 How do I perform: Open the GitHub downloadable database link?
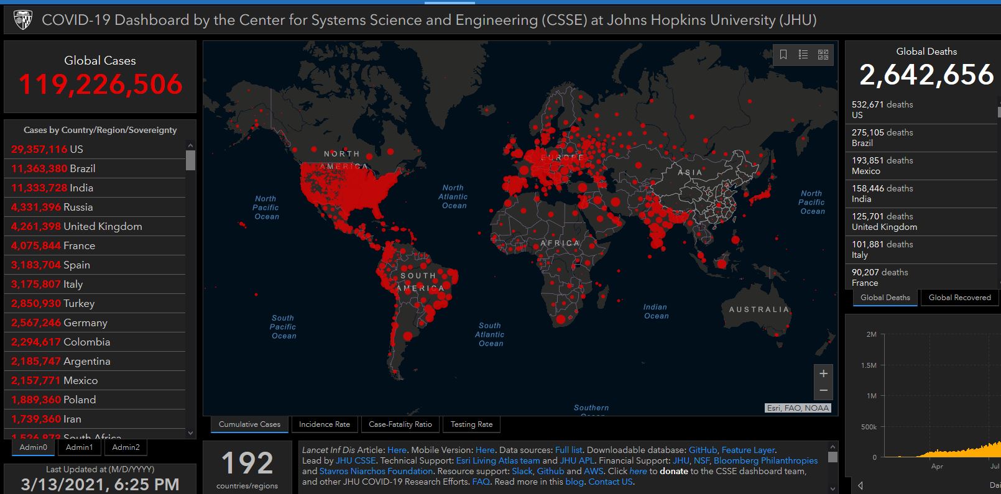[703, 450]
